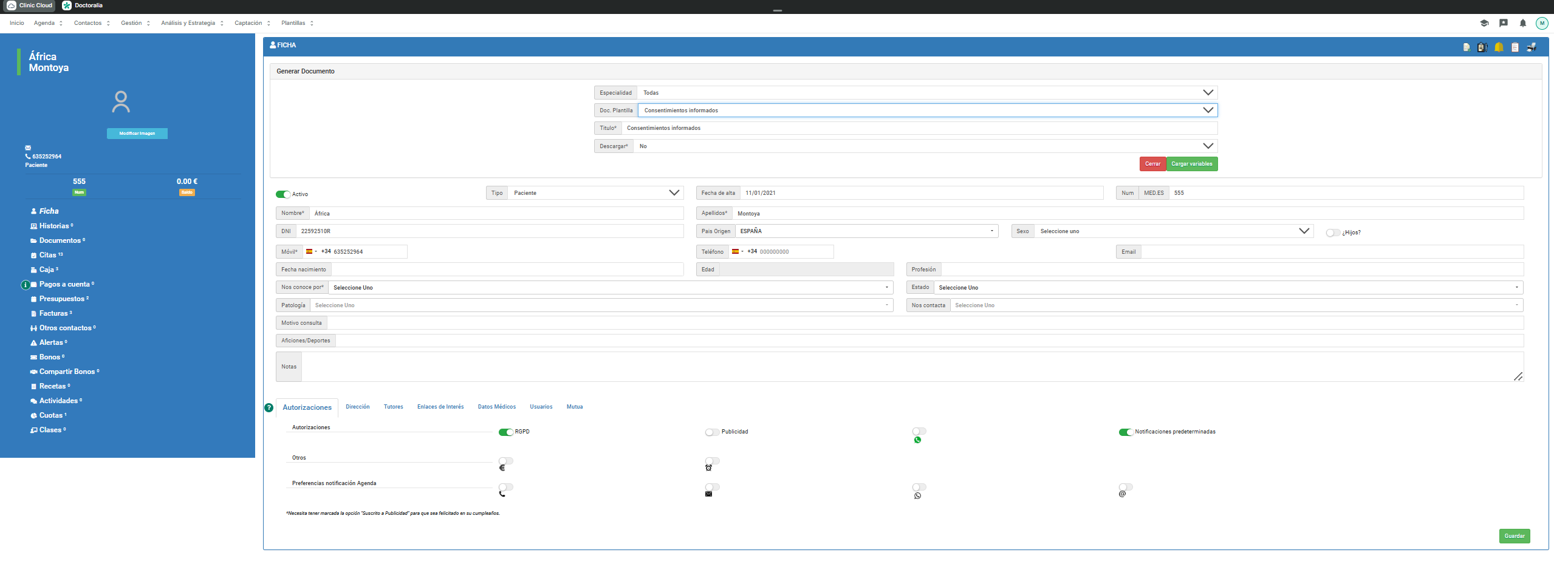
Task: Open the clipboard with pen icon
Action: tap(1482, 47)
